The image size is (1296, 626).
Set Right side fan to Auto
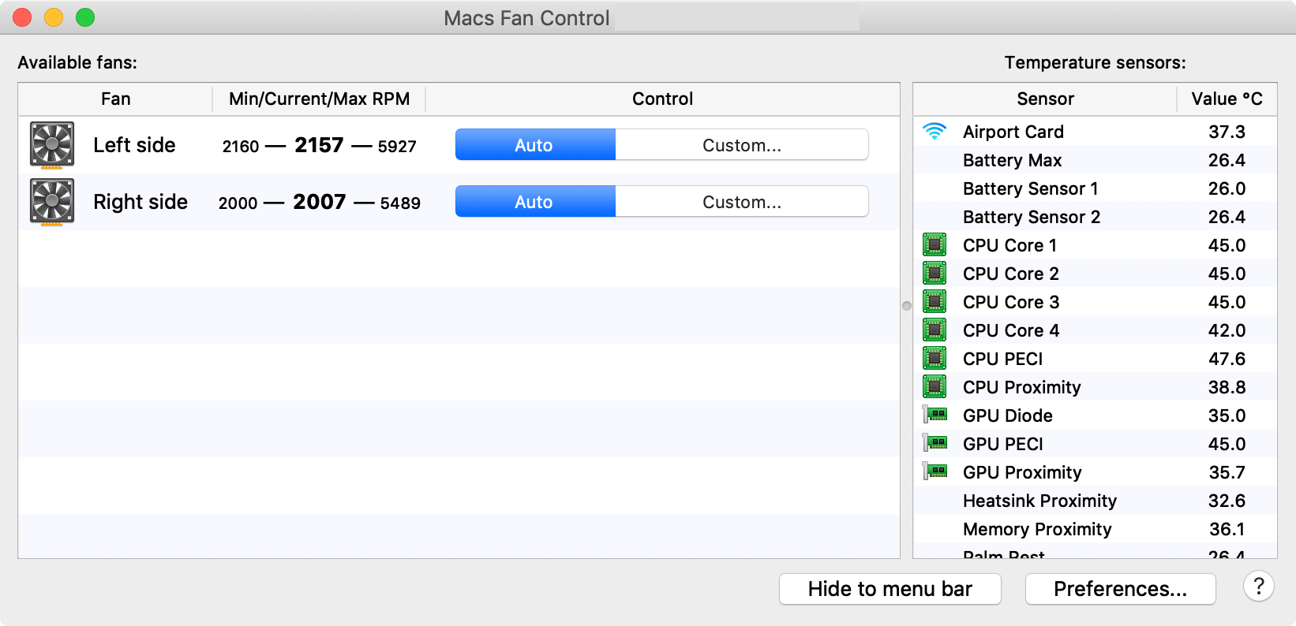pyautogui.click(x=535, y=202)
